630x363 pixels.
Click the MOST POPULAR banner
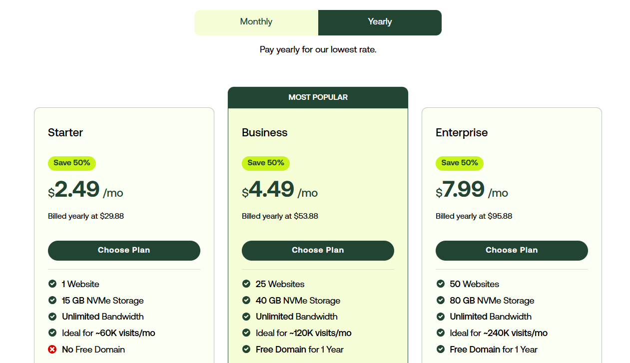pyautogui.click(x=318, y=97)
